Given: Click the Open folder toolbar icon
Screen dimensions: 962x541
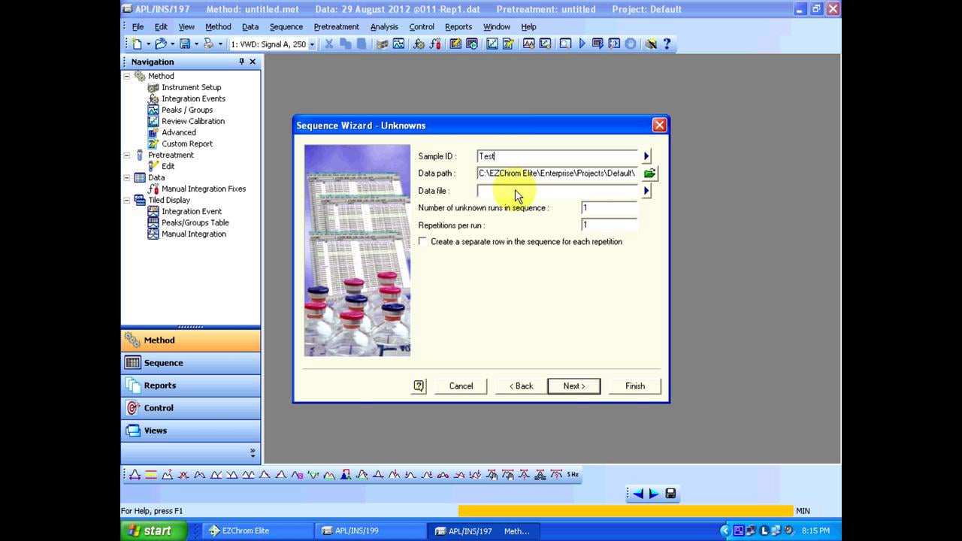Looking at the screenshot, I should point(160,44).
